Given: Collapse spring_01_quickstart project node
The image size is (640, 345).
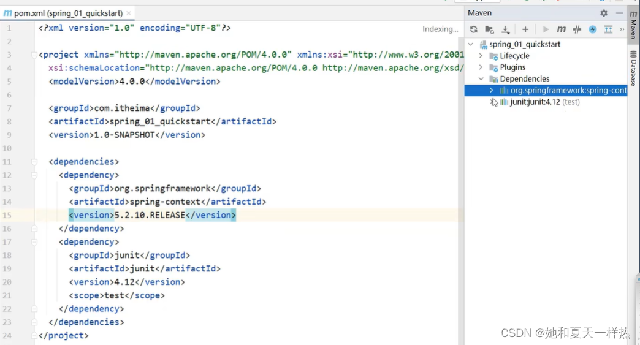Looking at the screenshot, I should (471, 44).
